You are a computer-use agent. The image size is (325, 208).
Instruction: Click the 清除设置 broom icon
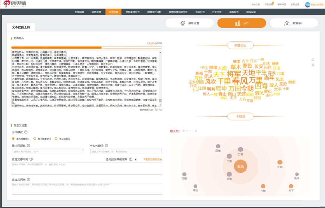[183, 23]
